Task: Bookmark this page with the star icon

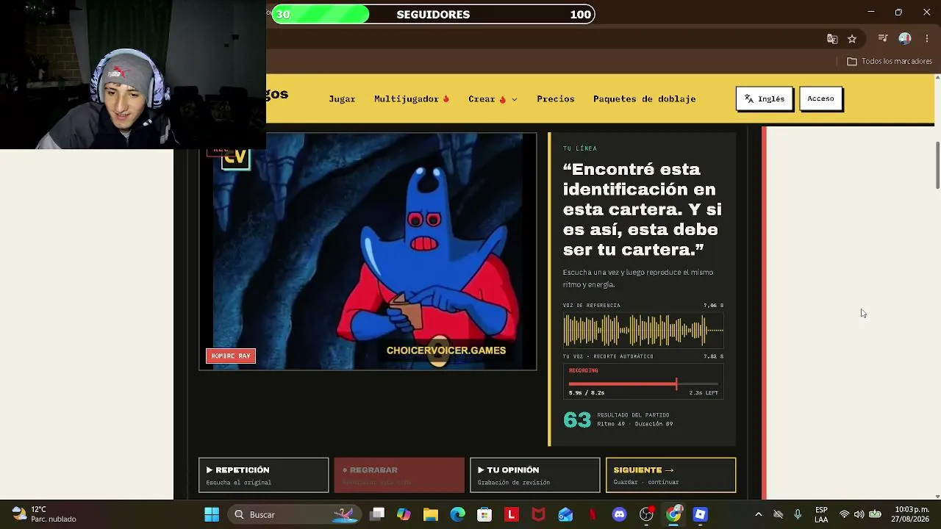Action: 852,39
